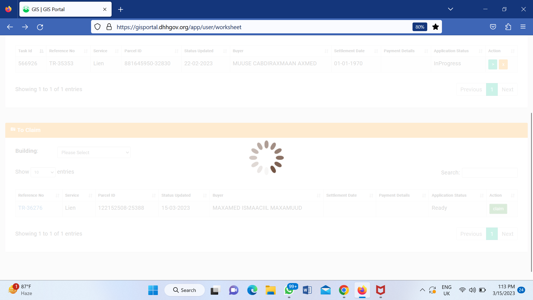
Task: Open Firefox application menu
Action: pyautogui.click(x=523, y=27)
